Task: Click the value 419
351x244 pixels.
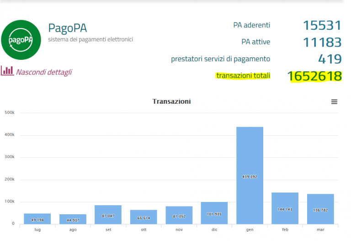Action: (330, 59)
